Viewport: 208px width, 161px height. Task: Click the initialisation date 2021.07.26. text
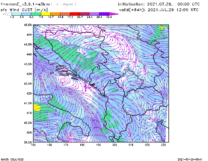click(x=160, y=4)
